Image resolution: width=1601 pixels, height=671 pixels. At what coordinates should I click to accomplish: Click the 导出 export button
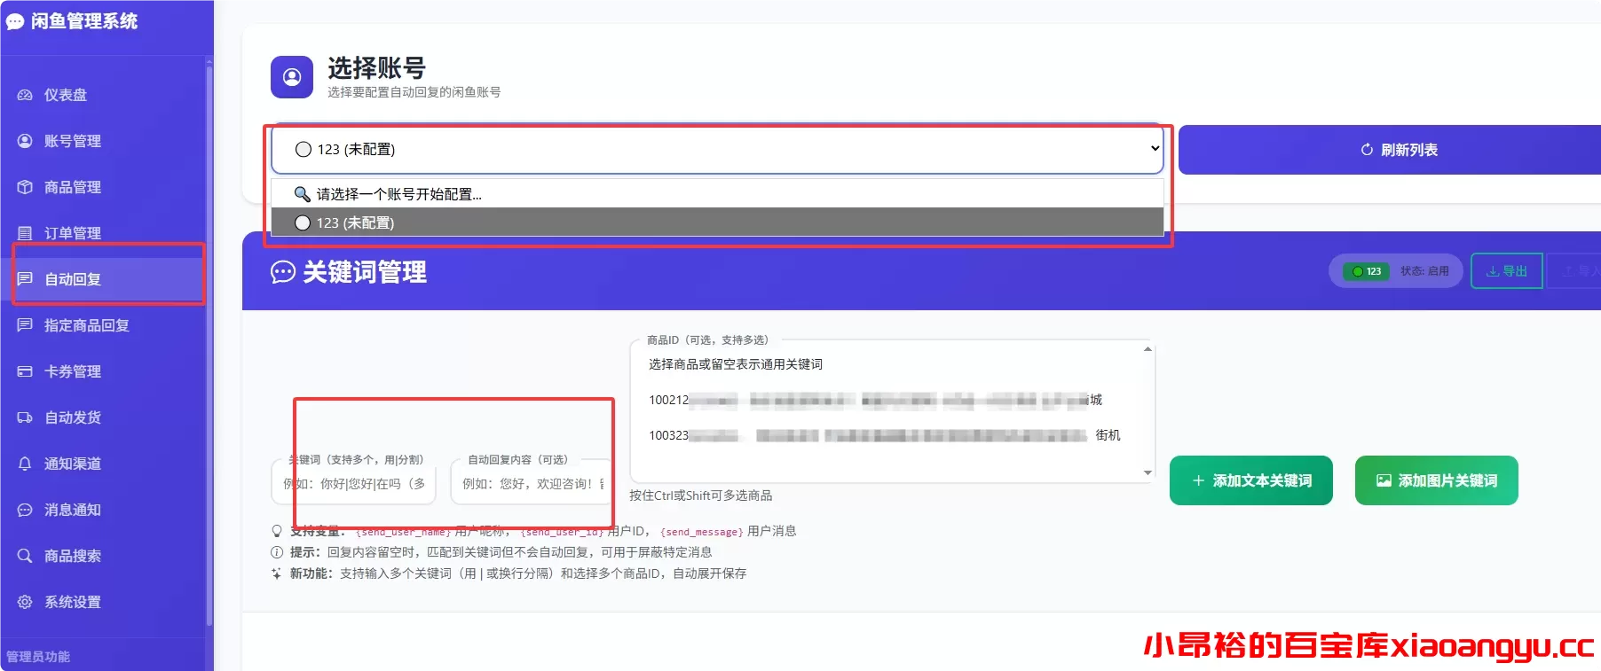[x=1507, y=271]
